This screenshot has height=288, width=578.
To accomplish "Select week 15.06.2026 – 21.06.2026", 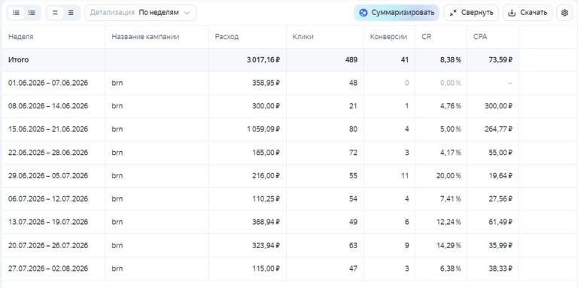I will click(x=48, y=129).
